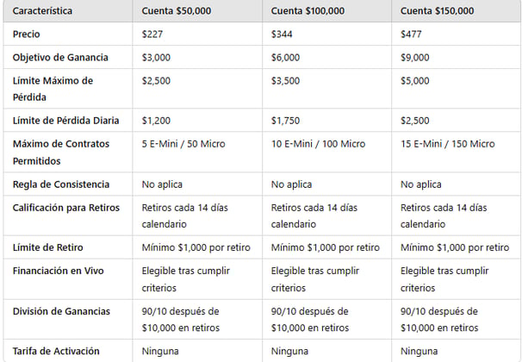Select the Límite de Pérdida Diaria label

pos(65,120)
